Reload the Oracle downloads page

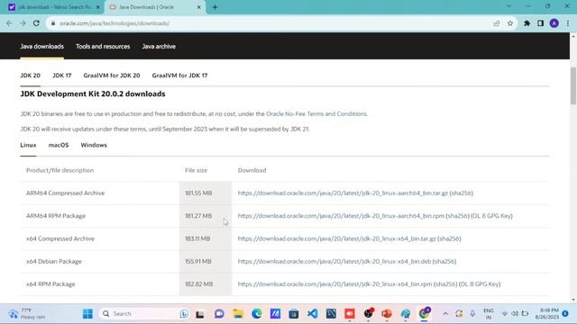(36, 23)
